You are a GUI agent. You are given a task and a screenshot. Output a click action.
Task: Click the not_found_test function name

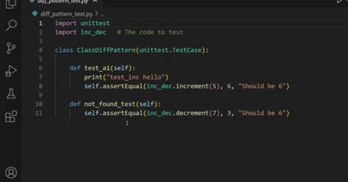110,104
